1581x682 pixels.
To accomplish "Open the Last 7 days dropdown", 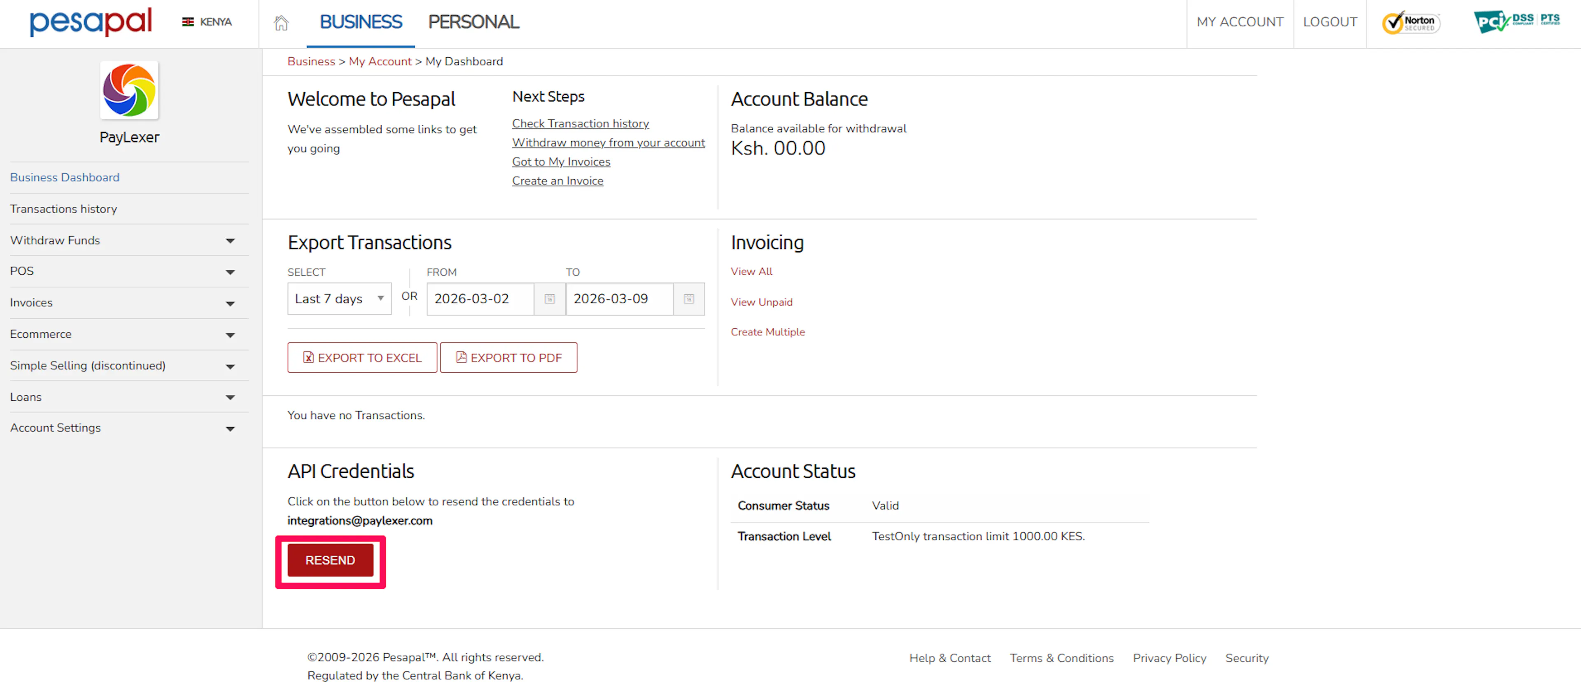I will click(x=339, y=299).
